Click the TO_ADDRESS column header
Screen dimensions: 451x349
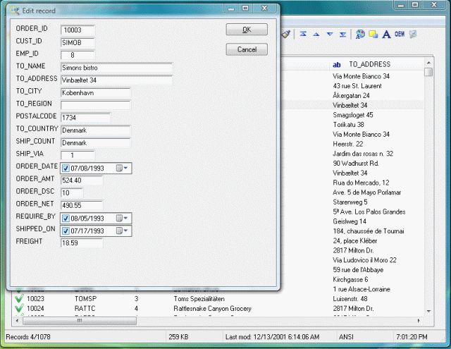(x=369, y=64)
